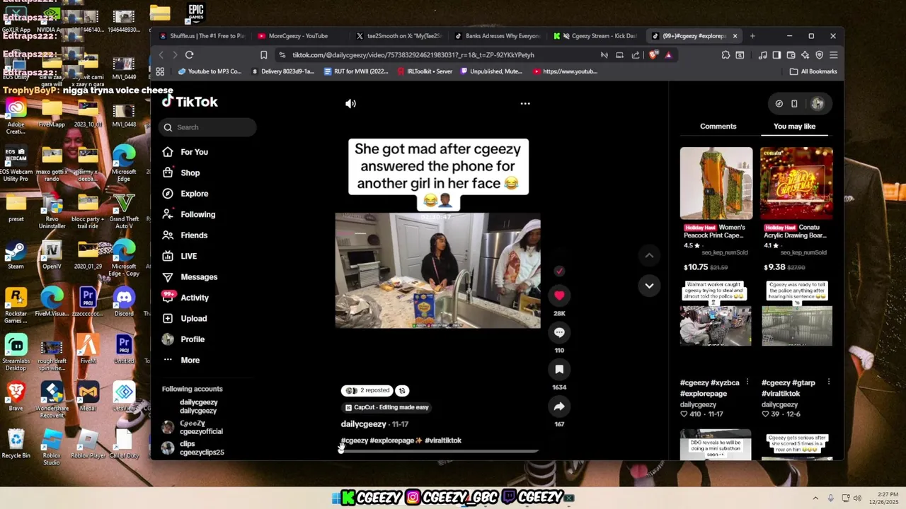Switch to the Comments tab
Viewport: 906px width, 509px height.
(718, 127)
